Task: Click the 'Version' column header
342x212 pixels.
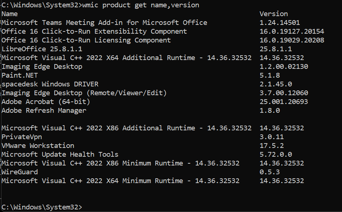Action: [273, 14]
